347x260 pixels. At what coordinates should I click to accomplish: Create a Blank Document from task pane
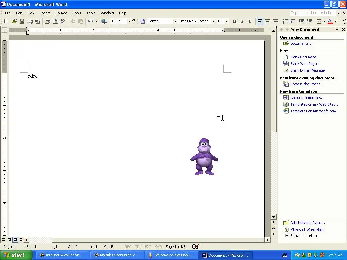point(303,57)
